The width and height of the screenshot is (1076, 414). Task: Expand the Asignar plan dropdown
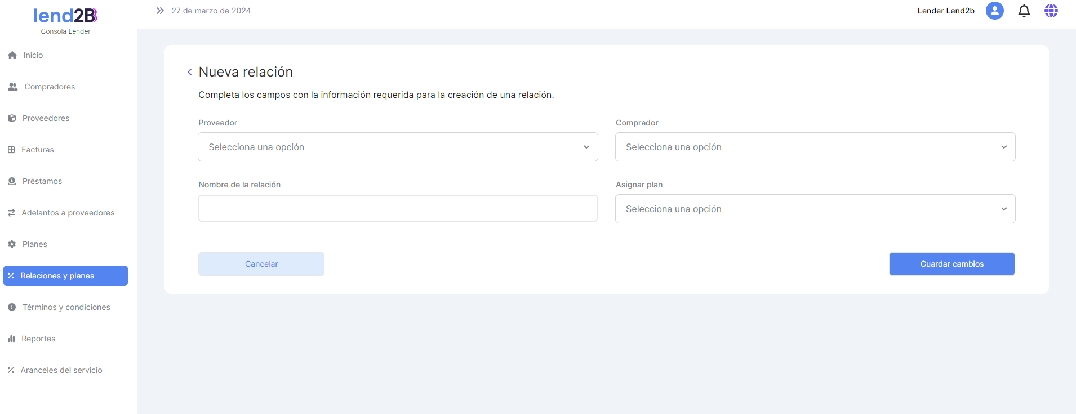click(x=815, y=209)
